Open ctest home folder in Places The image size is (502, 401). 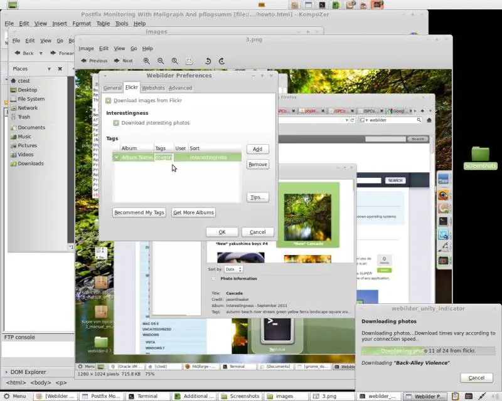click(20, 81)
